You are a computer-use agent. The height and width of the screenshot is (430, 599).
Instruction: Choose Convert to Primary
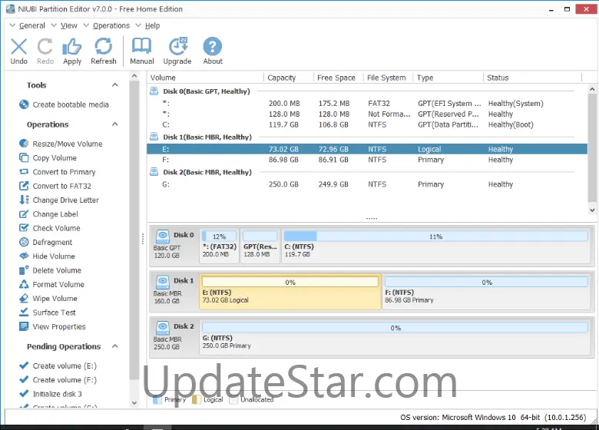[x=57, y=172]
